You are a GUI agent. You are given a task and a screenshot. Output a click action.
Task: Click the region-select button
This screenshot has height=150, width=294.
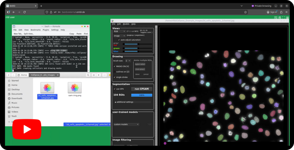[x=140, y=64]
